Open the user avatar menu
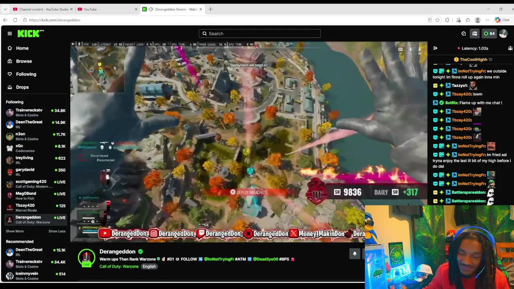514x289 pixels. [x=503, y=34]
